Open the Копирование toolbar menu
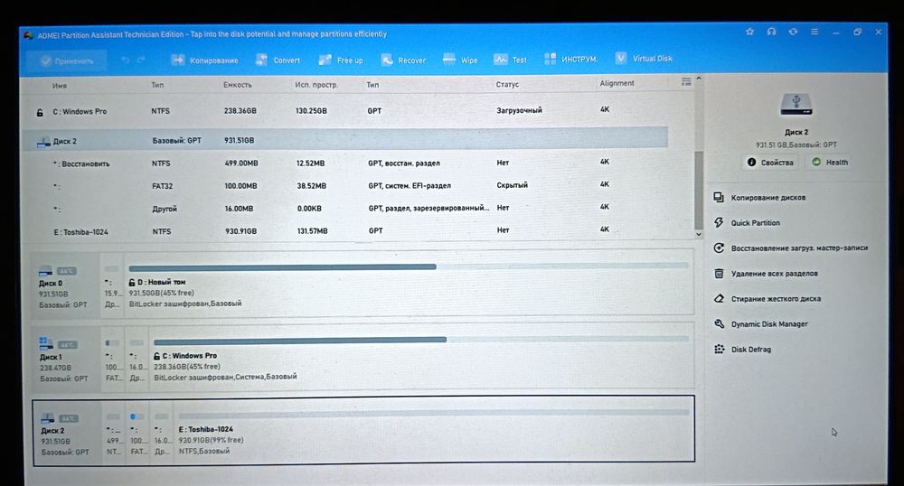The width and height of the screenshot is (904, 486). tap(204, 60)
